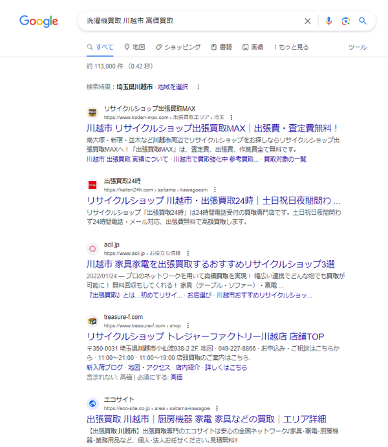Click the treasure-f.com site name text
Screen dimensions: 388x447
[124, 317]
